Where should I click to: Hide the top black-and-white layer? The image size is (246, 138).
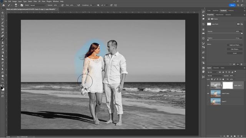pyautogui.click(x=208, y=85)
